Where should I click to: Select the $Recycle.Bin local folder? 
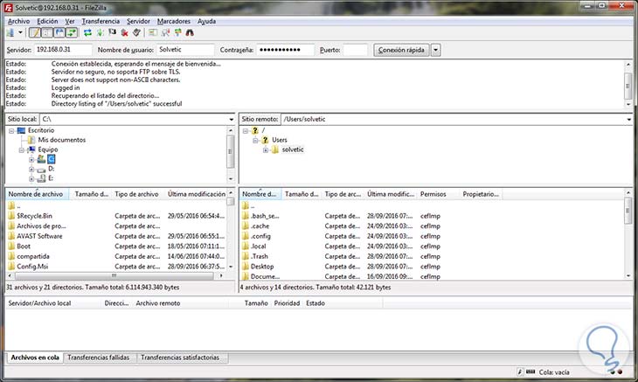click(x=34, y=216)
